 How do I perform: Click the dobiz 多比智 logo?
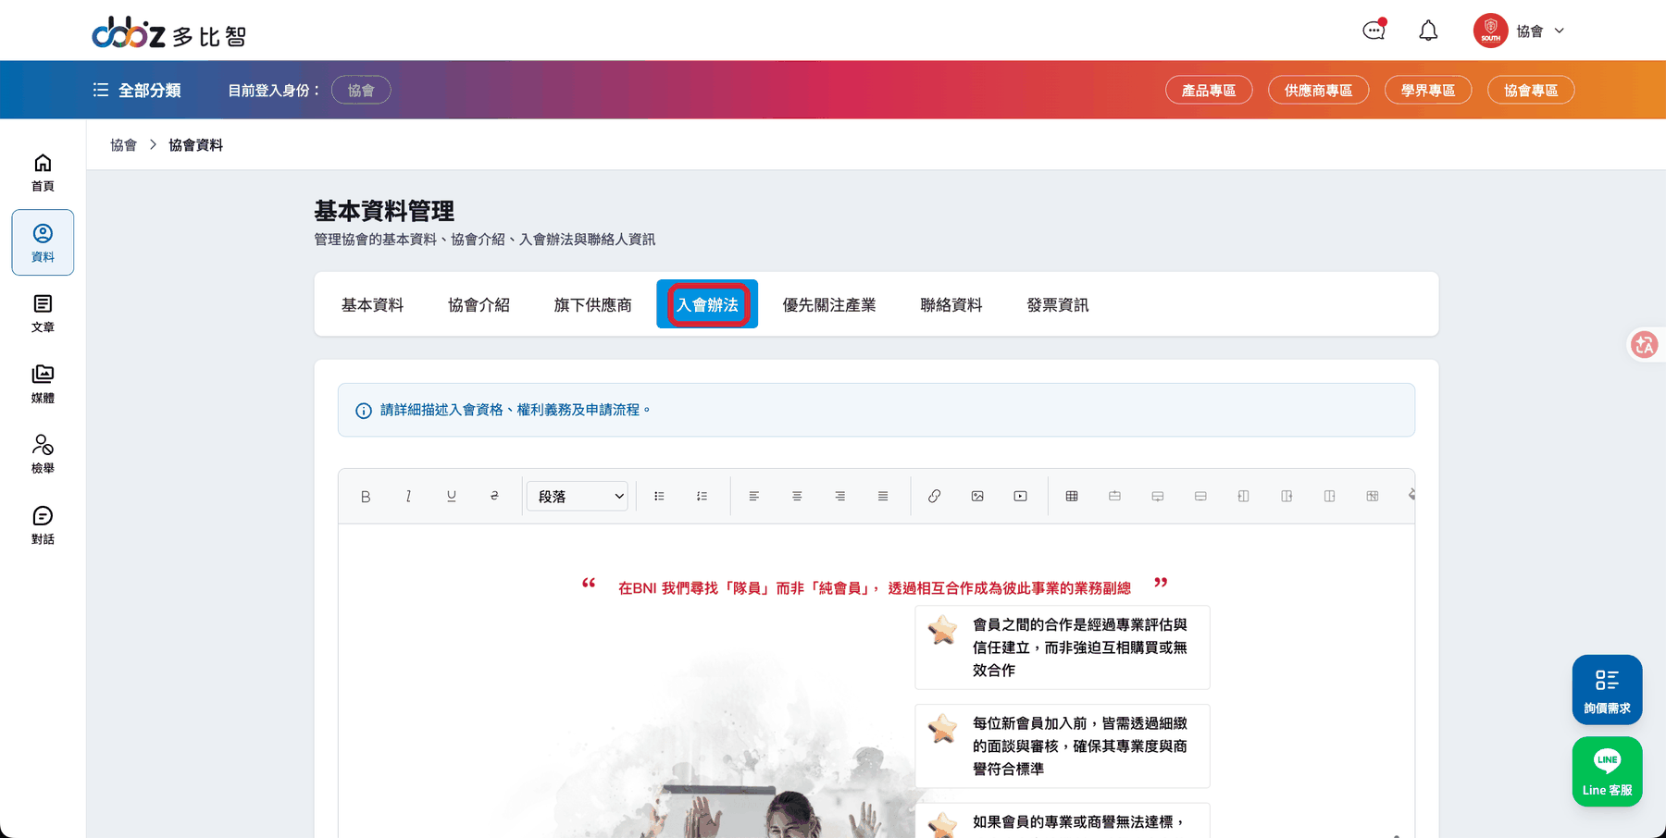[x=168, y=34]
